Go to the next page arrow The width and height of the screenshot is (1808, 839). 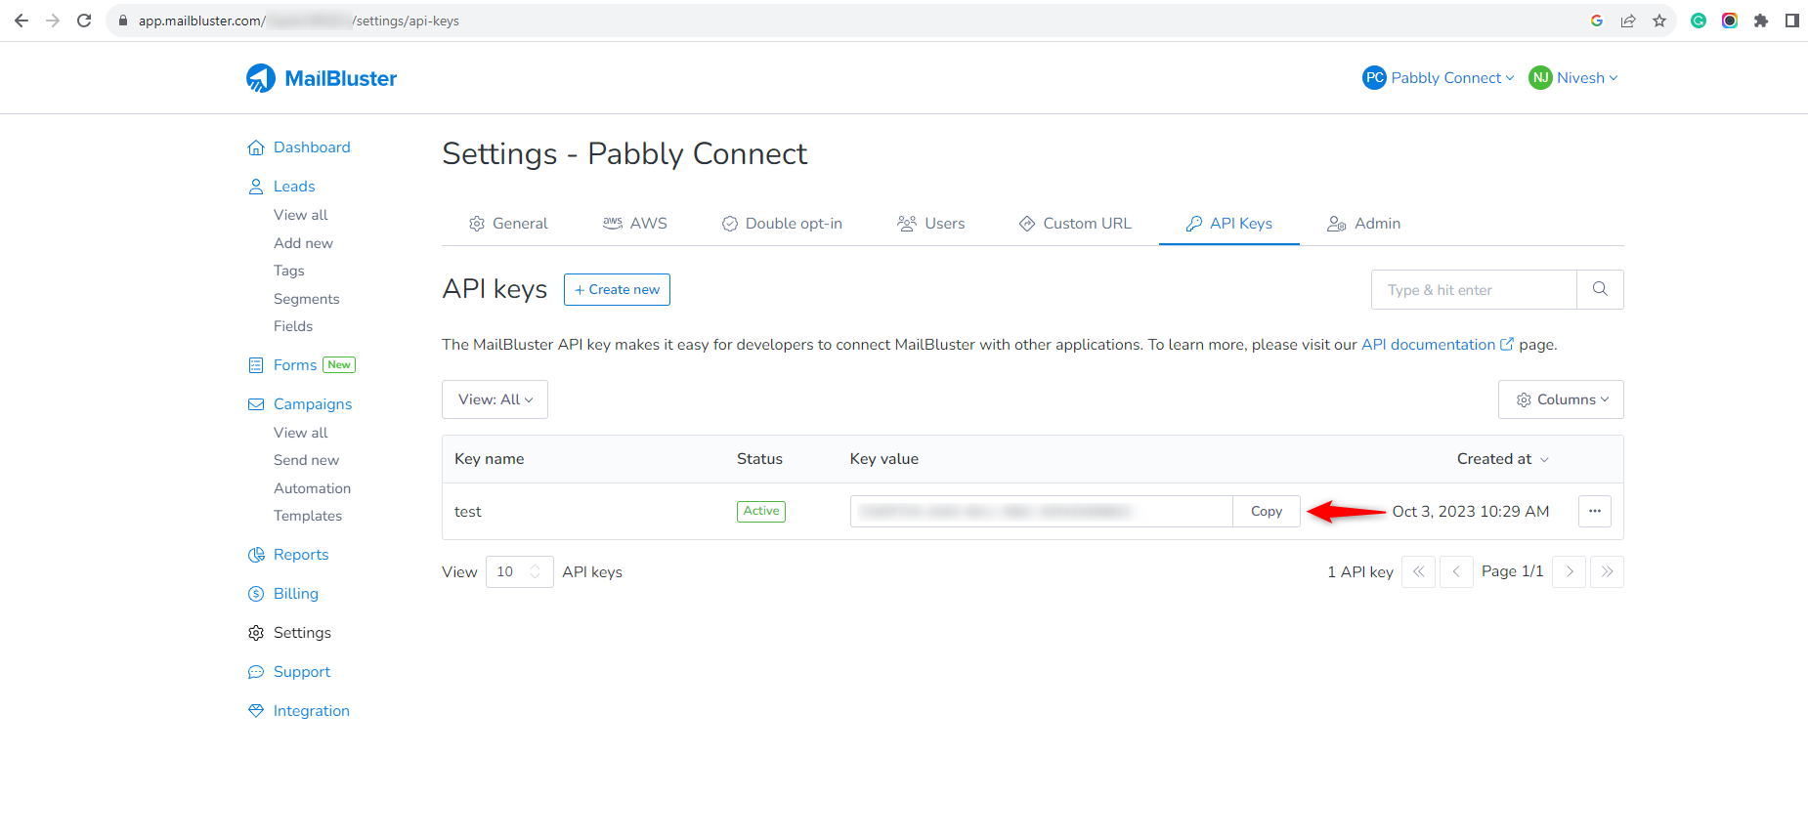(1570, 571)
